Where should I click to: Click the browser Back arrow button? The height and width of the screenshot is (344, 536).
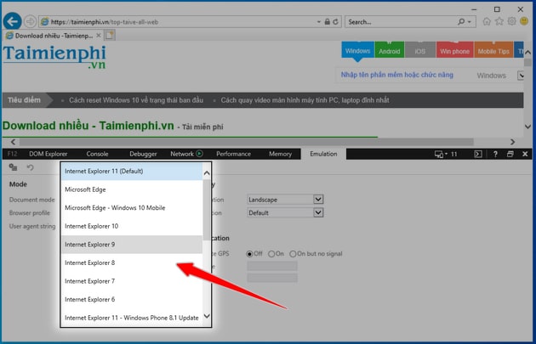[x=12, y=20]
